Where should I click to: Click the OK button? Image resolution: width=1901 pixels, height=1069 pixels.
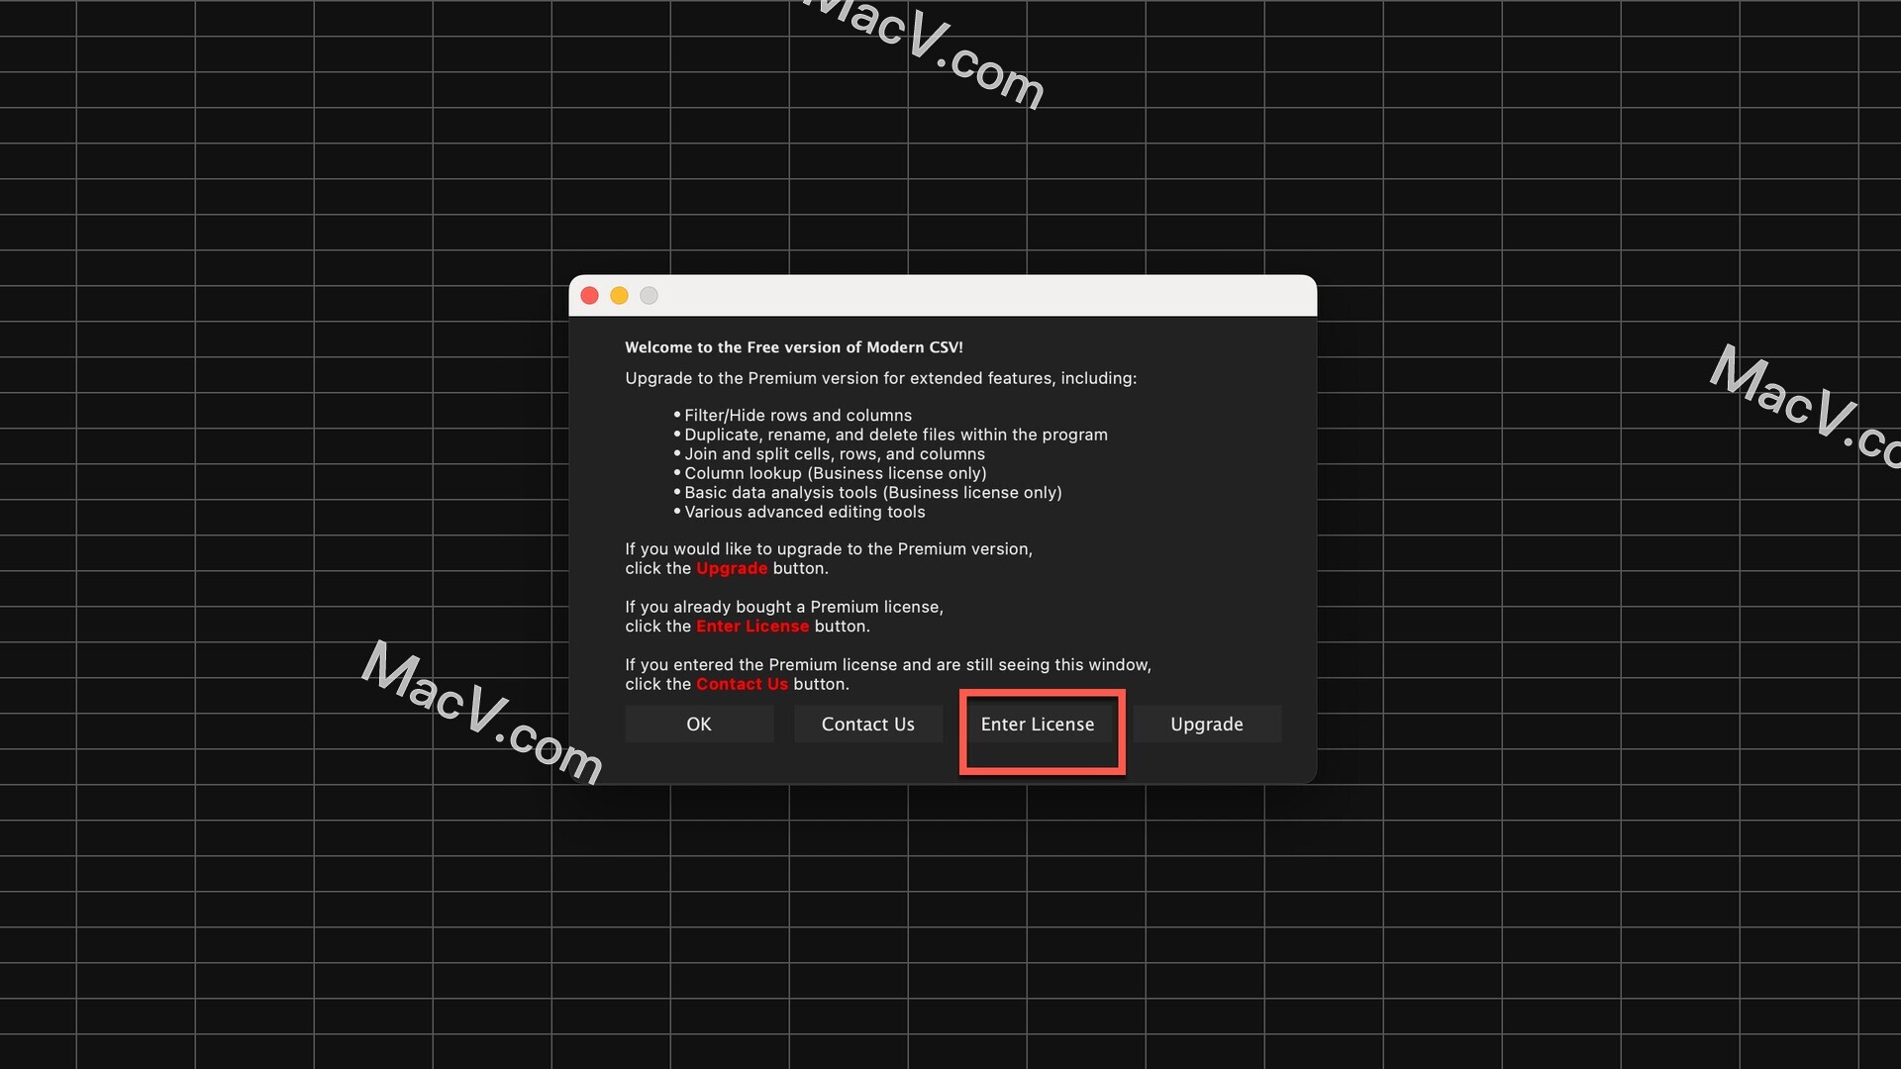(698, 724)
